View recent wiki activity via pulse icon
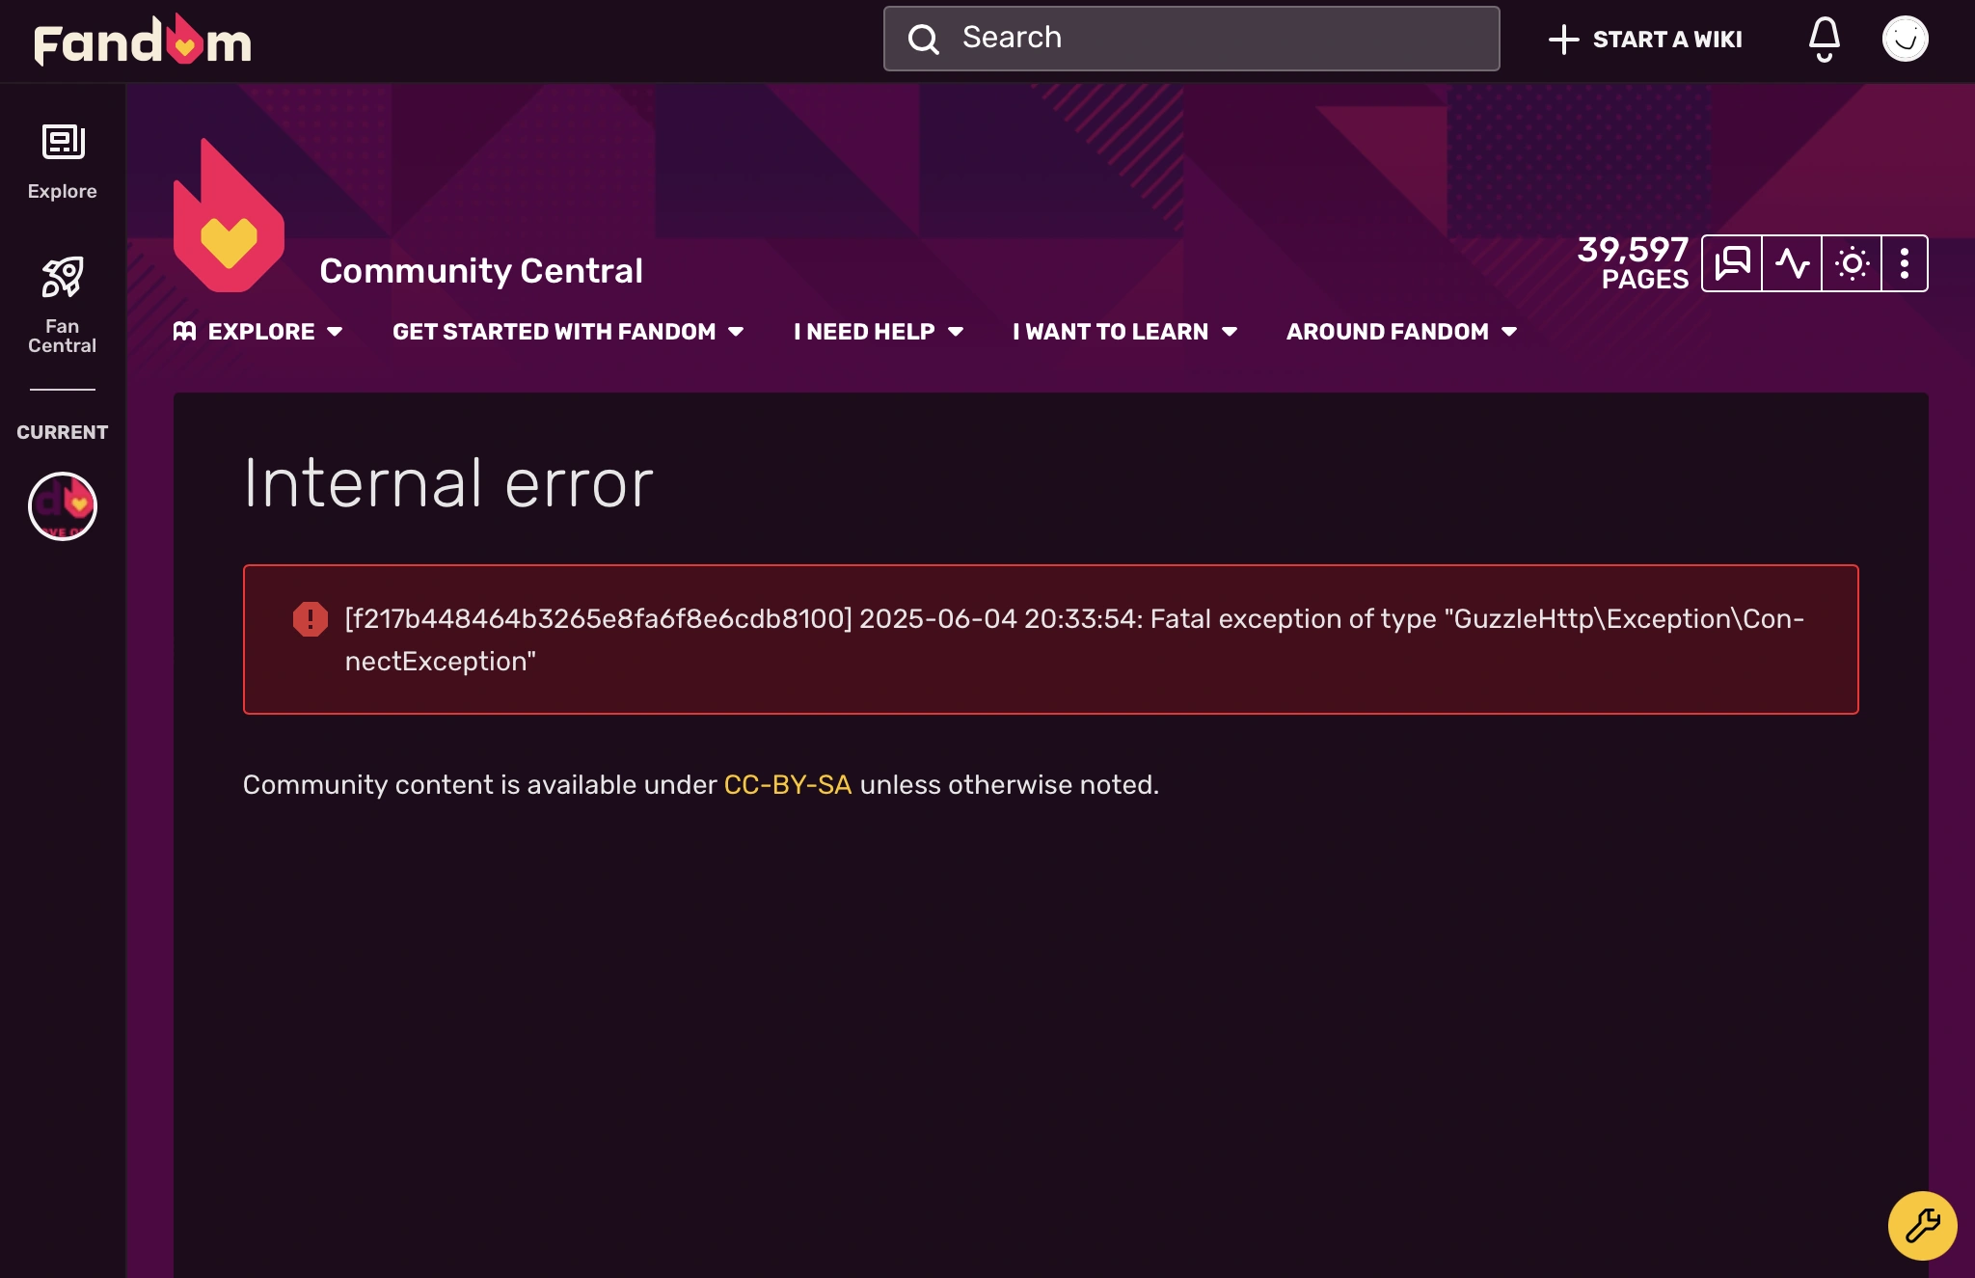The image size is (1975, 1278). tap(1793, 262)
